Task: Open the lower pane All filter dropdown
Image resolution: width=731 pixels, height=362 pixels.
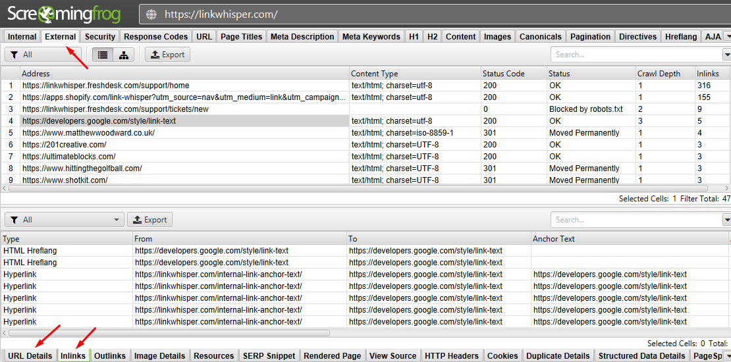Action: pyautogui.click(x=65, y=219)
